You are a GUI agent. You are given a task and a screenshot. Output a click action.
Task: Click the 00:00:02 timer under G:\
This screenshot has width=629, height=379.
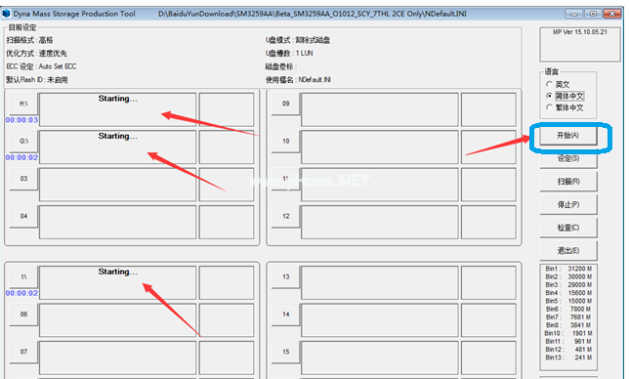pos(21,157)
